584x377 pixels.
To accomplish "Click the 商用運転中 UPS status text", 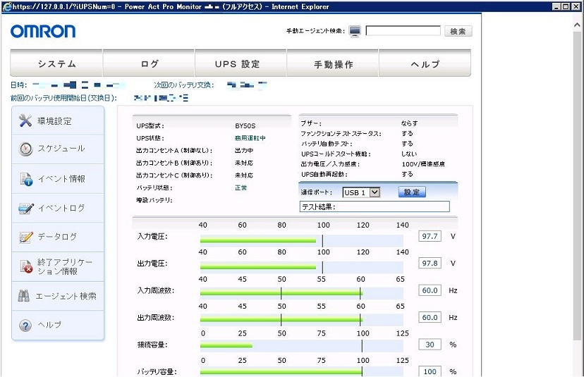I will pyautogui.click(x=250, y=138).
